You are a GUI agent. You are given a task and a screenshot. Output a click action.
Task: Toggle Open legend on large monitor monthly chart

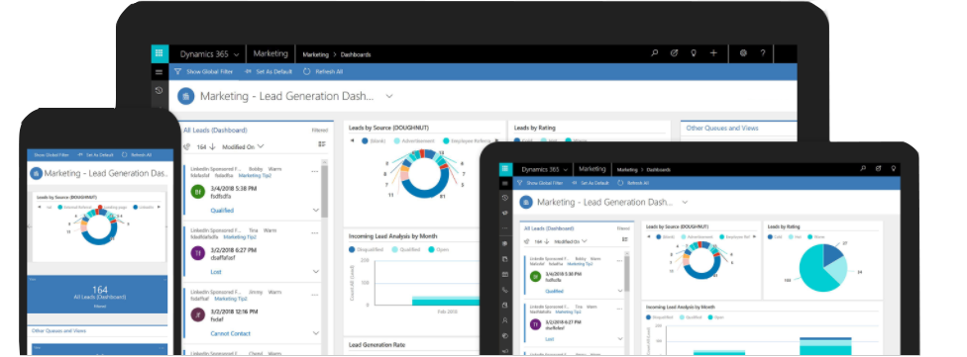(440, 250)
